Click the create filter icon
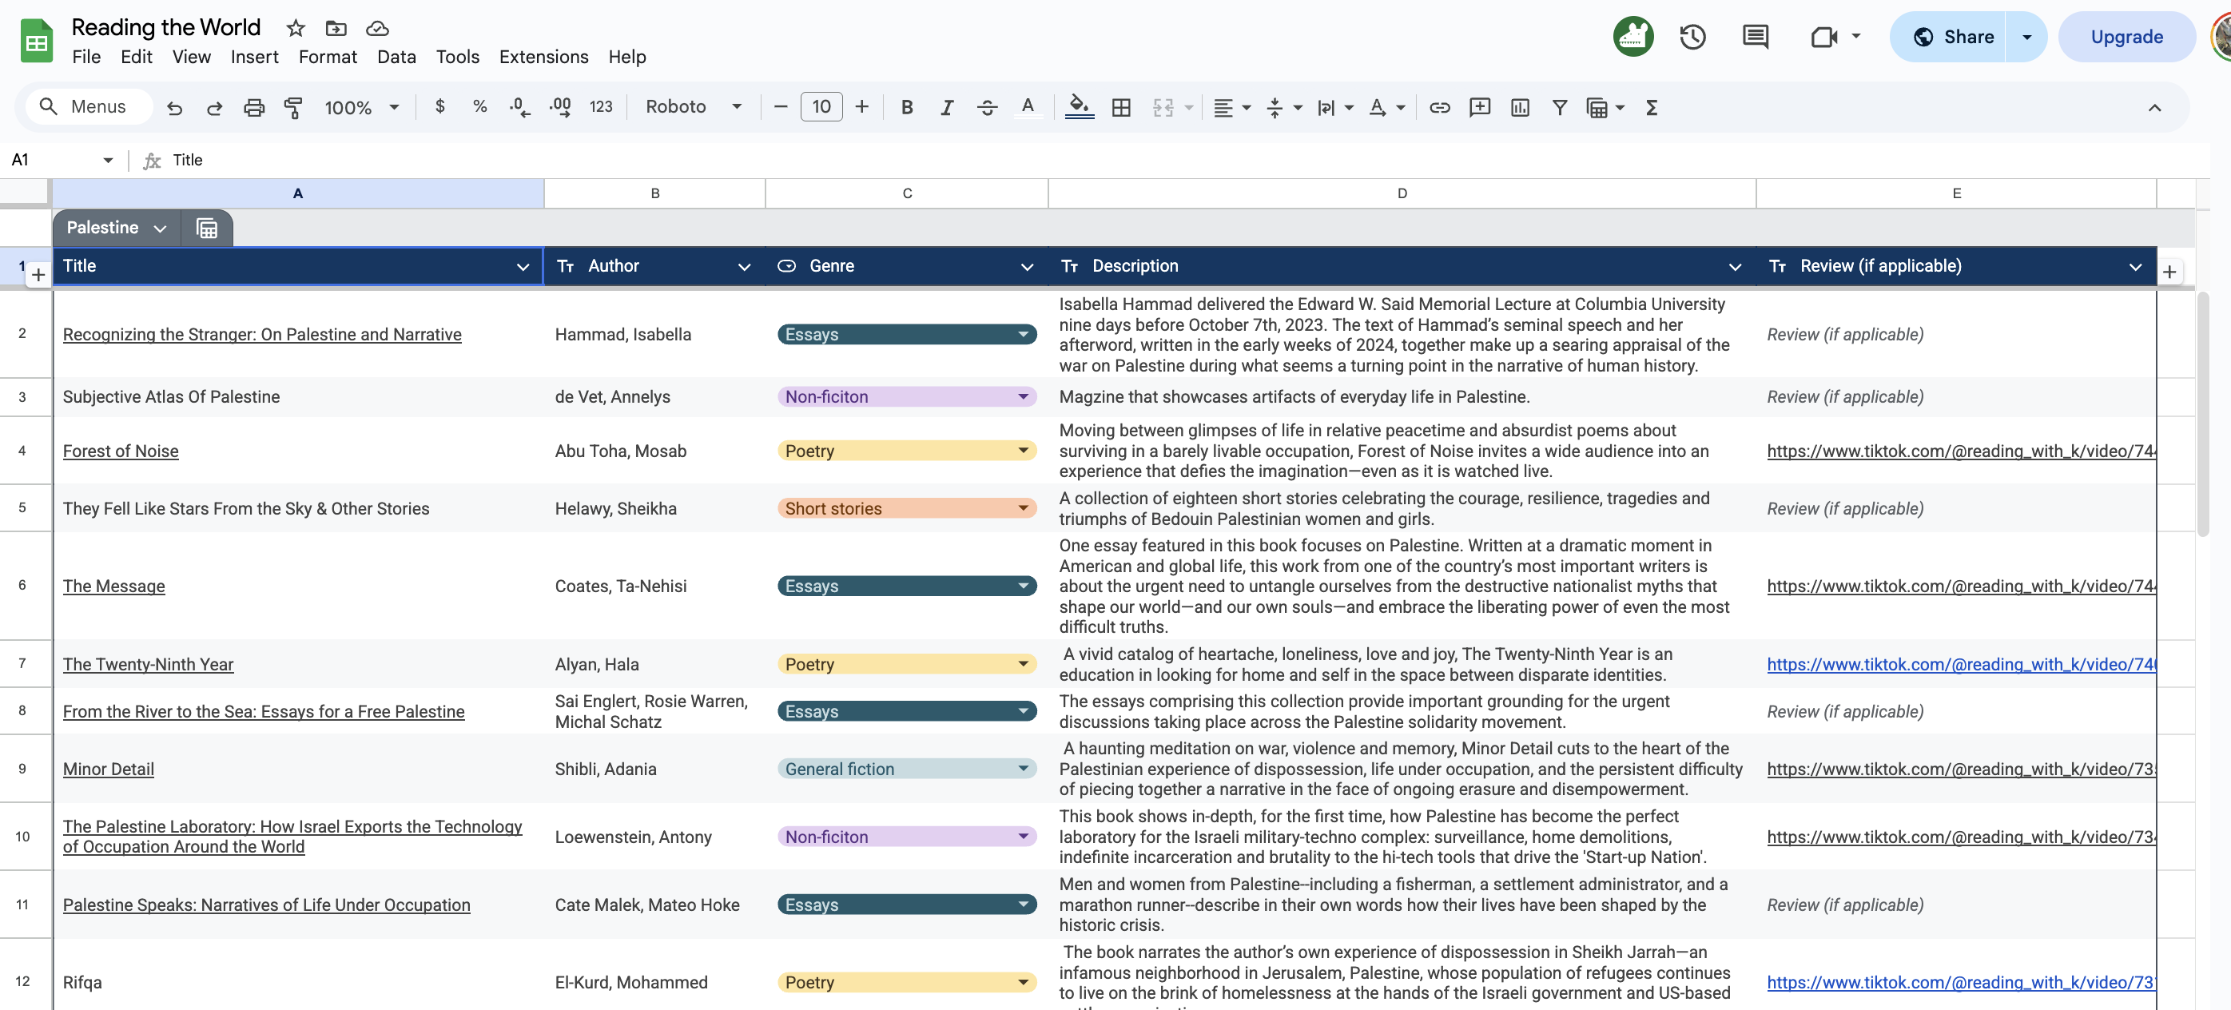 coord(1559,107)
